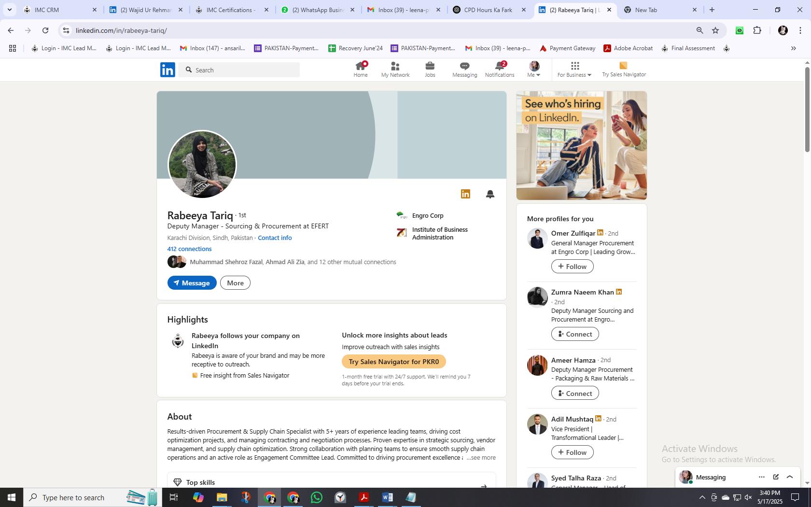Follow Omer Zulfiqar
This screenshot has width=811, height=507.
[572, 267]
